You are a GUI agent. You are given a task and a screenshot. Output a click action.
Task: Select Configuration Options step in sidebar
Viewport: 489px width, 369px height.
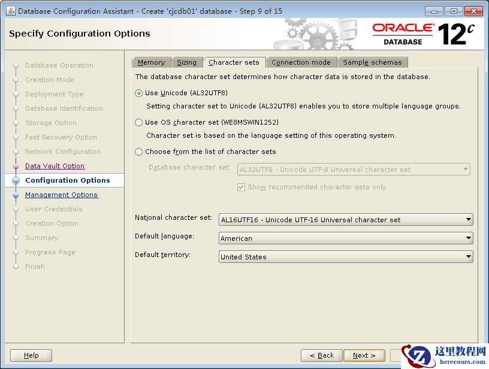point(68,180)
